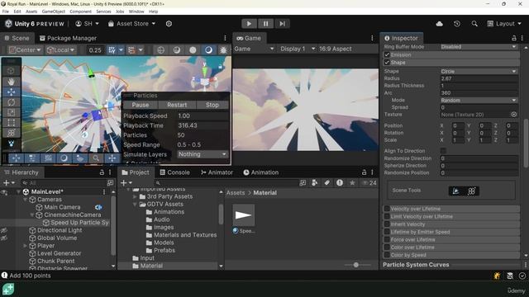Open the Arc Mode dropdown set to Random
The width and height of the screenshot is (529, 297).
click(479, 101)
